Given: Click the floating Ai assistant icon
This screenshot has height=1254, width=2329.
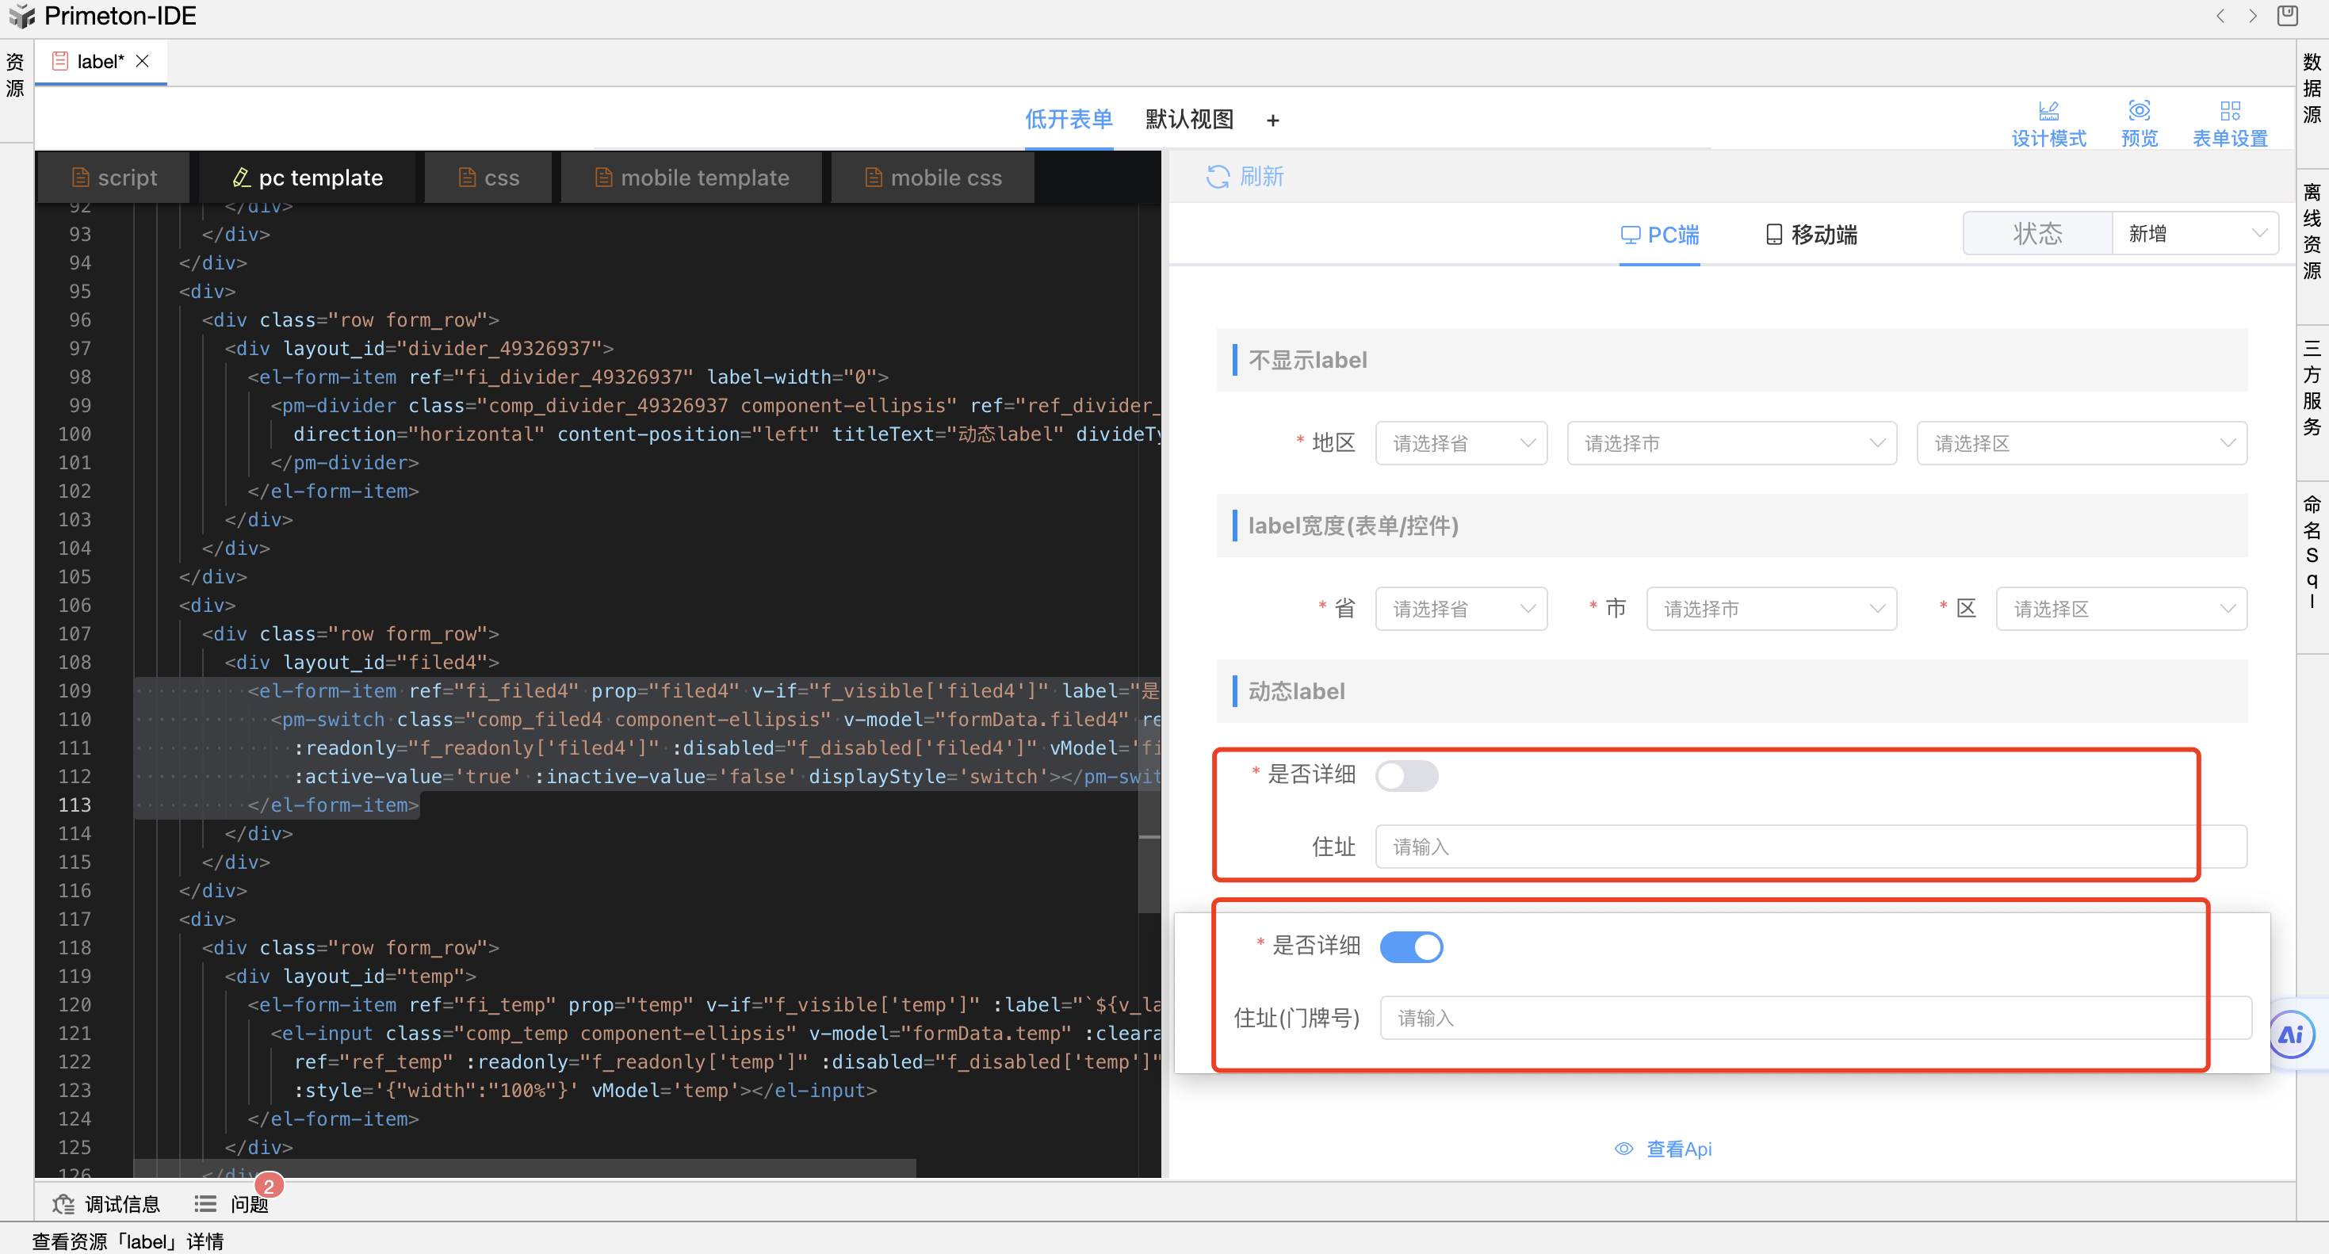Looking at the screenshot, I should [x=2291, y=1034].
